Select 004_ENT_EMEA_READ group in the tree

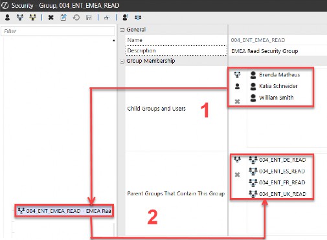[64, 211]
